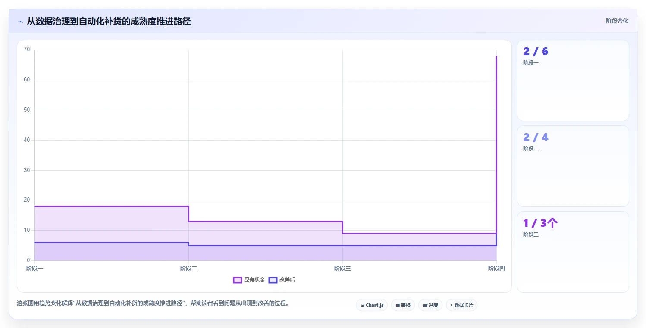The image size is (646, 328).
Task: Click the y-axis value 40
Action: (27, 140)
